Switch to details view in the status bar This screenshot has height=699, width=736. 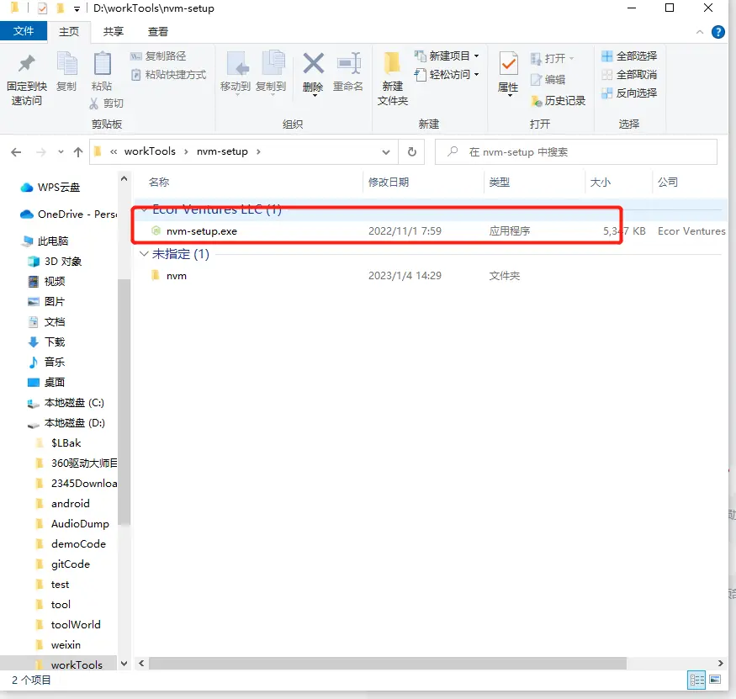pos(696,680)
